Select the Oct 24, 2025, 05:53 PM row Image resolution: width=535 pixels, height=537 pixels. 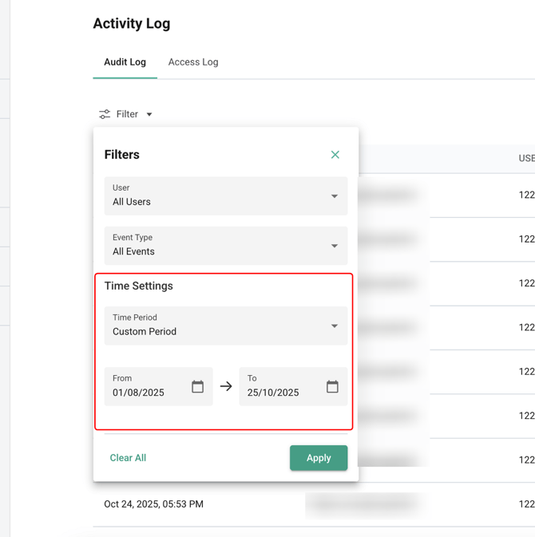154,504
